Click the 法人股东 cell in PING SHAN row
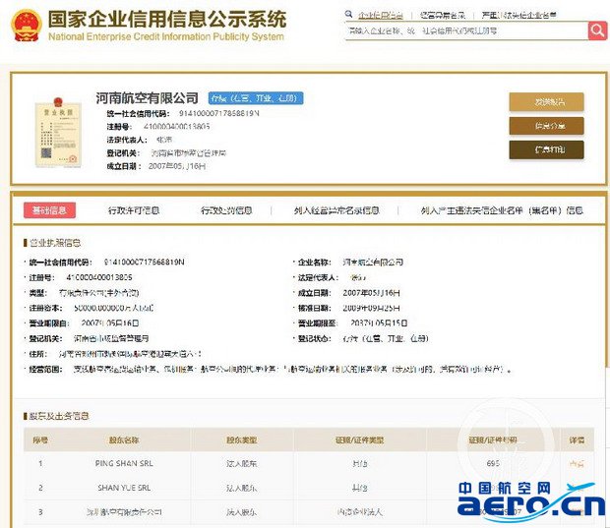This screenshot has width=610, height=528. pyautogui.click(x=242, y=463)
